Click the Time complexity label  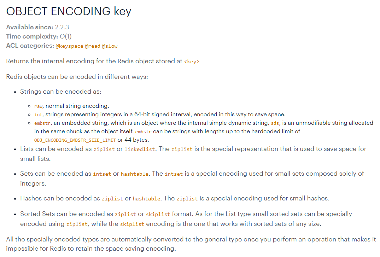click(32, 36)
